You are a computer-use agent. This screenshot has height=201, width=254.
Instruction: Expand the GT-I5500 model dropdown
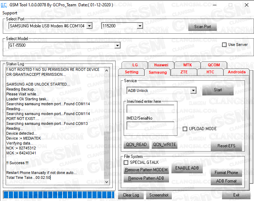click(x=117, y=45)
